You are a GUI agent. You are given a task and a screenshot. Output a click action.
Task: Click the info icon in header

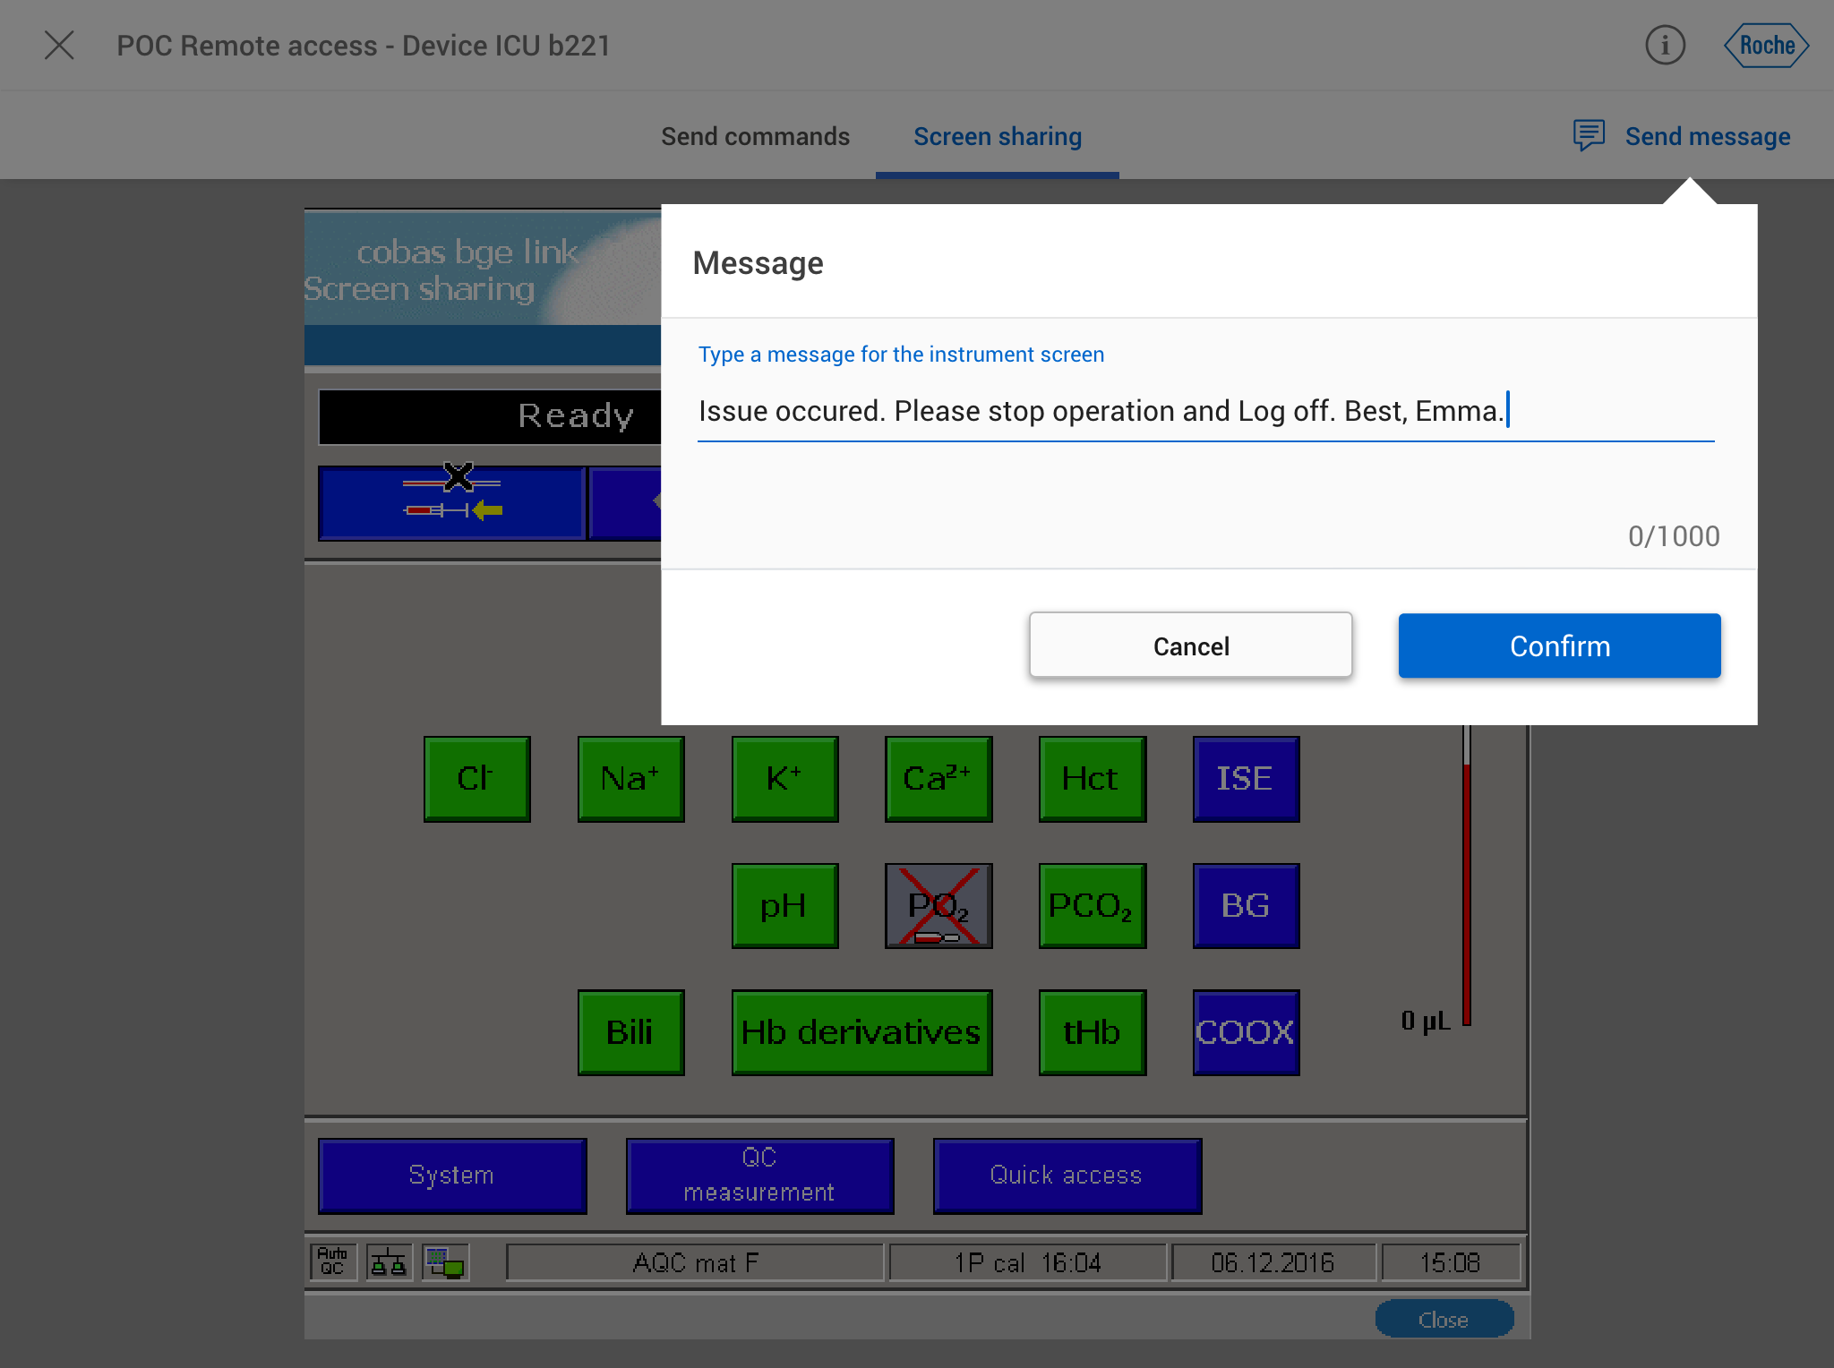(x=1665, y=45)
